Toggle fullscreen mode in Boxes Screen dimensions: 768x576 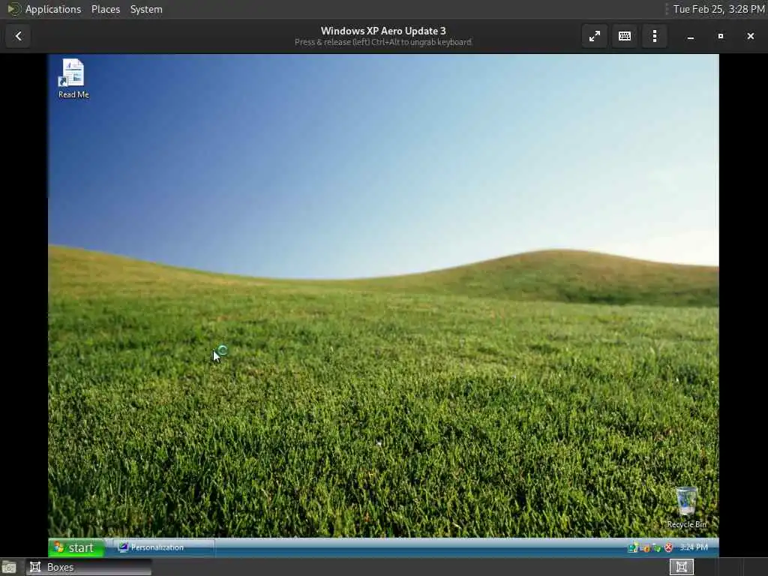595,36
